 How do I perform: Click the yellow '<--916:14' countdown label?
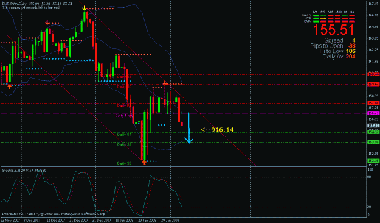(217, 130)
